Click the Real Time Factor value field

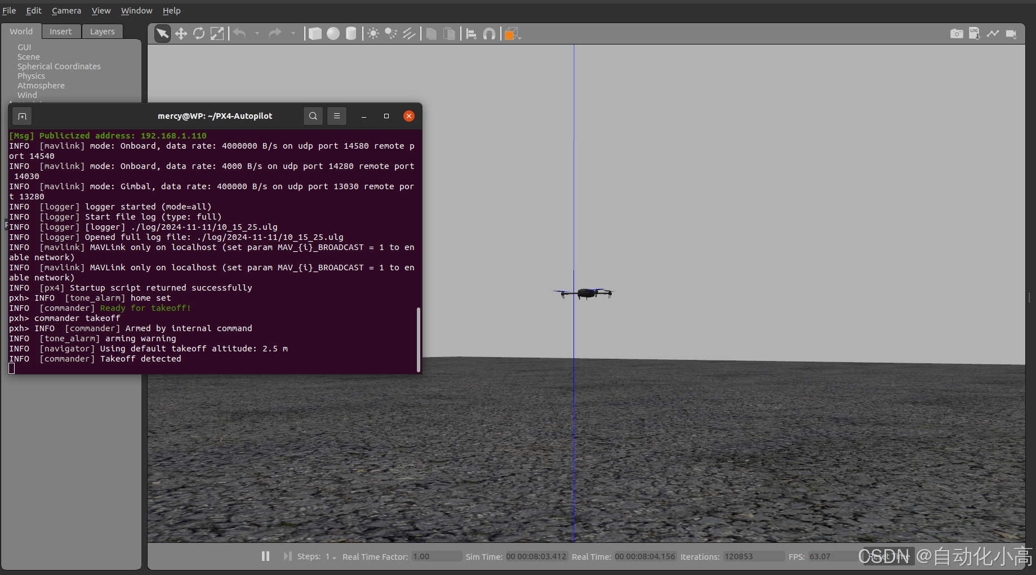click(x=437, y=556)
